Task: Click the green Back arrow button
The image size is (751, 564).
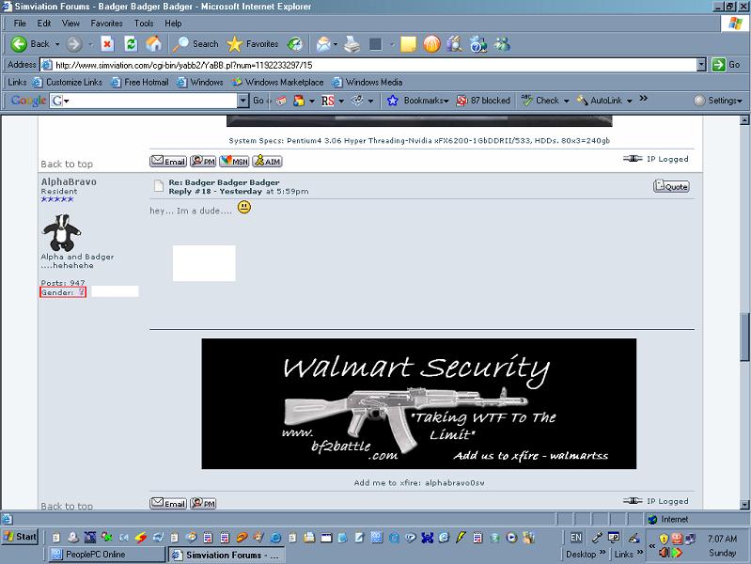Action: click(x=19, y=44)
